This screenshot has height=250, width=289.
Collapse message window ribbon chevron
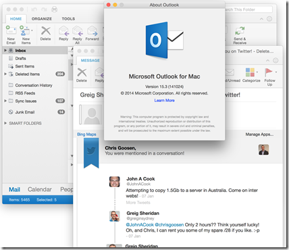click(x=267, y=61)
